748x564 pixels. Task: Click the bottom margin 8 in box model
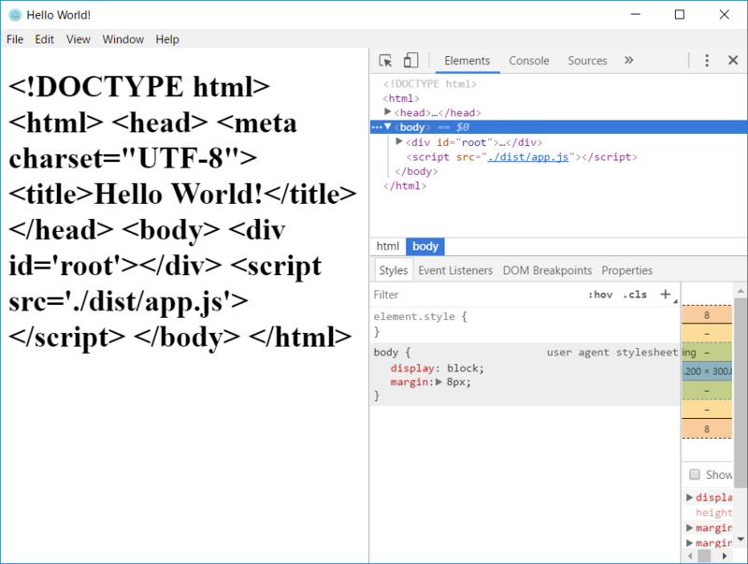[707, 429]
